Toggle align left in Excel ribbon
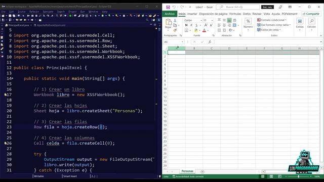The width and height of the screenshot is (324, 182). 219,25
